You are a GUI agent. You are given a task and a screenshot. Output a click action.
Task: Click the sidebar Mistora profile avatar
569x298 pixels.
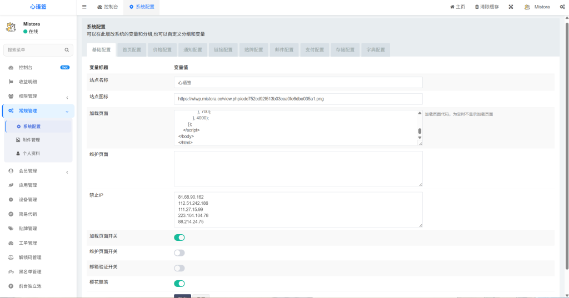click(11, 27)
